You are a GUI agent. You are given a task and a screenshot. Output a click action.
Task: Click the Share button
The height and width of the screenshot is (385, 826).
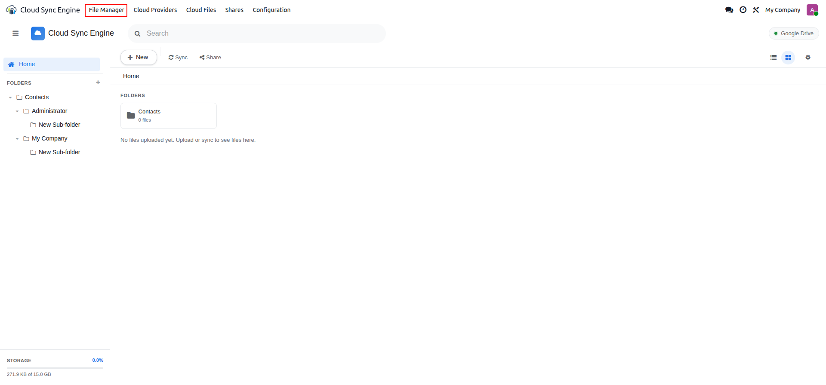click(210, 57)
